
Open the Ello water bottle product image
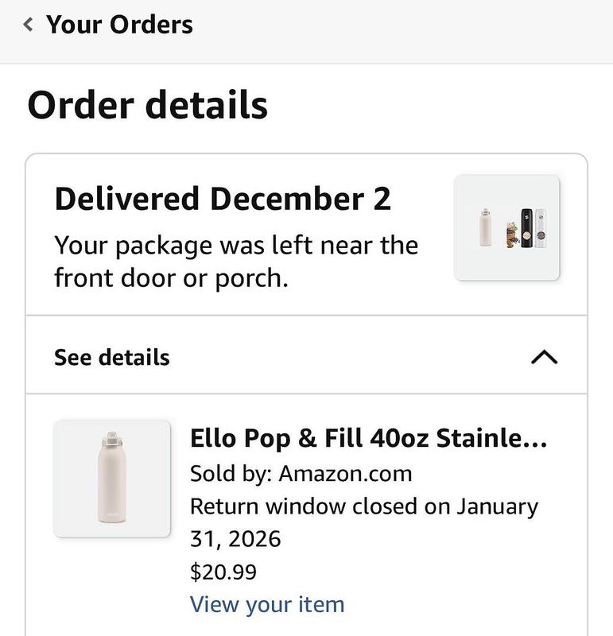[112, 479]
